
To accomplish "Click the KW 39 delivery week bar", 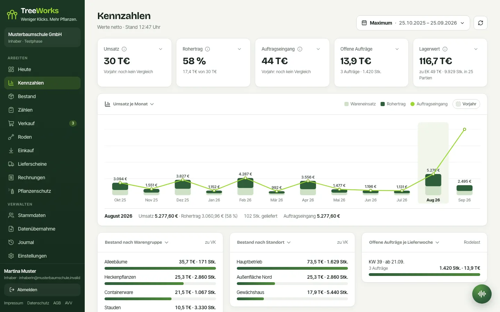I will click(424, 275).
